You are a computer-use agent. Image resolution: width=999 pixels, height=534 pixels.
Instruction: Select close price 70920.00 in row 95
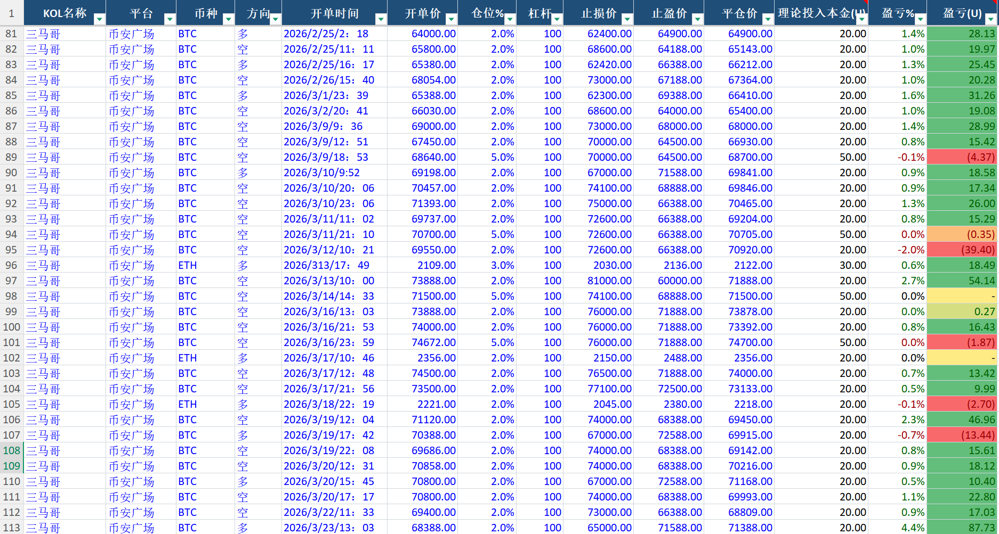tap(739, 250)
